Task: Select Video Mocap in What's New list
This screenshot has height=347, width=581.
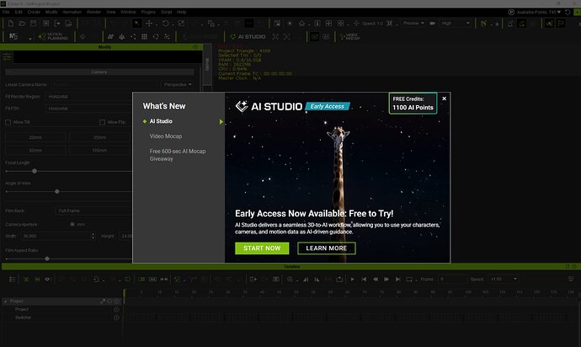Action: click(166, 136)
